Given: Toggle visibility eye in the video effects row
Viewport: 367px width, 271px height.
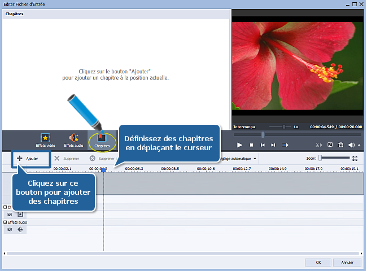Looking at the screenshot, I should point(10,215).
